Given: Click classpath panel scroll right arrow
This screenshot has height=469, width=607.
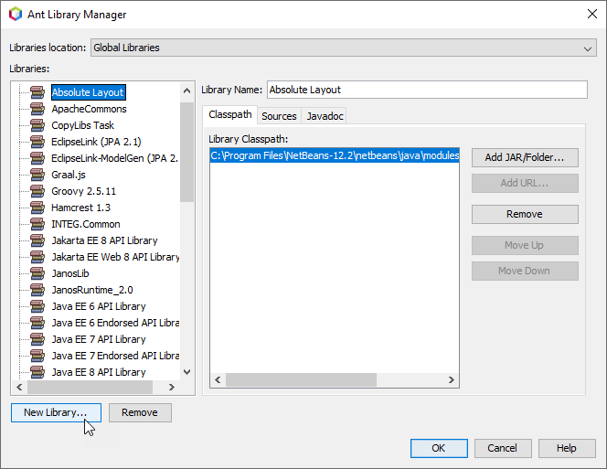Looking at the screenshot, I should click(x=451, y=380).
